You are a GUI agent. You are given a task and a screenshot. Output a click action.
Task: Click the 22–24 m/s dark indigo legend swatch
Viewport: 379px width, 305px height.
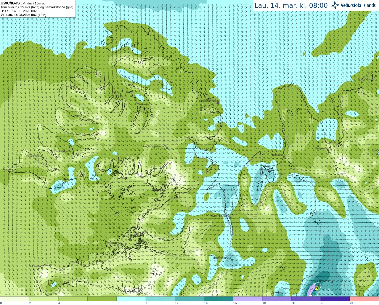coord(335,299)
